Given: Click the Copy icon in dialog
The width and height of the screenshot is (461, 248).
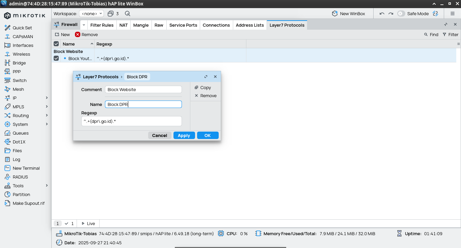Looking at the screenshot, I should 196,87.
